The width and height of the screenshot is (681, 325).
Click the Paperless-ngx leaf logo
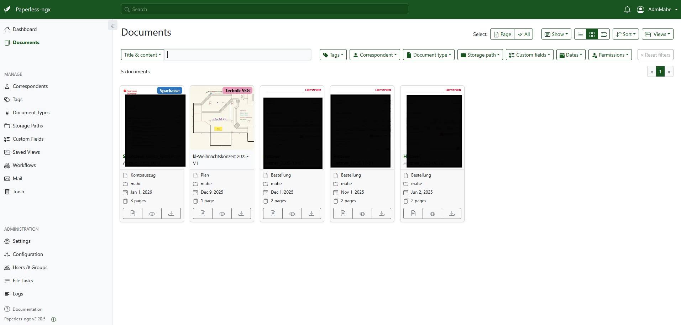click(x=7, y=9)
